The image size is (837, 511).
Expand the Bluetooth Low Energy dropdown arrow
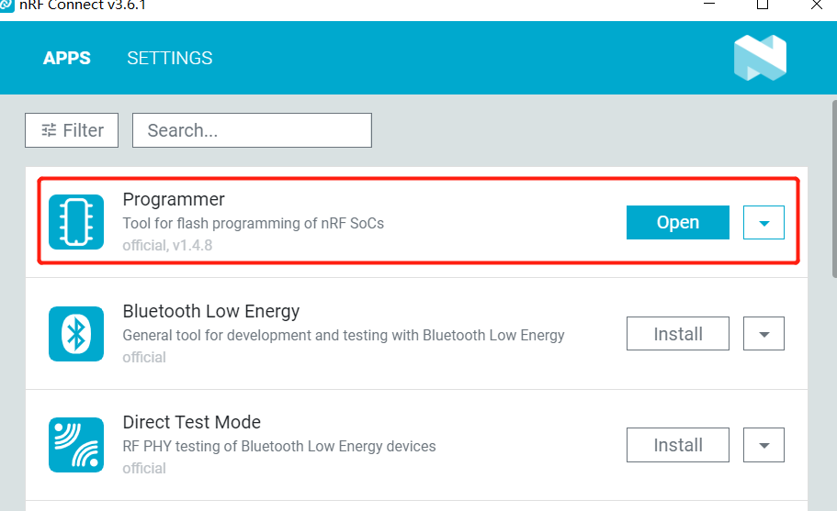(x=763, y=334)
